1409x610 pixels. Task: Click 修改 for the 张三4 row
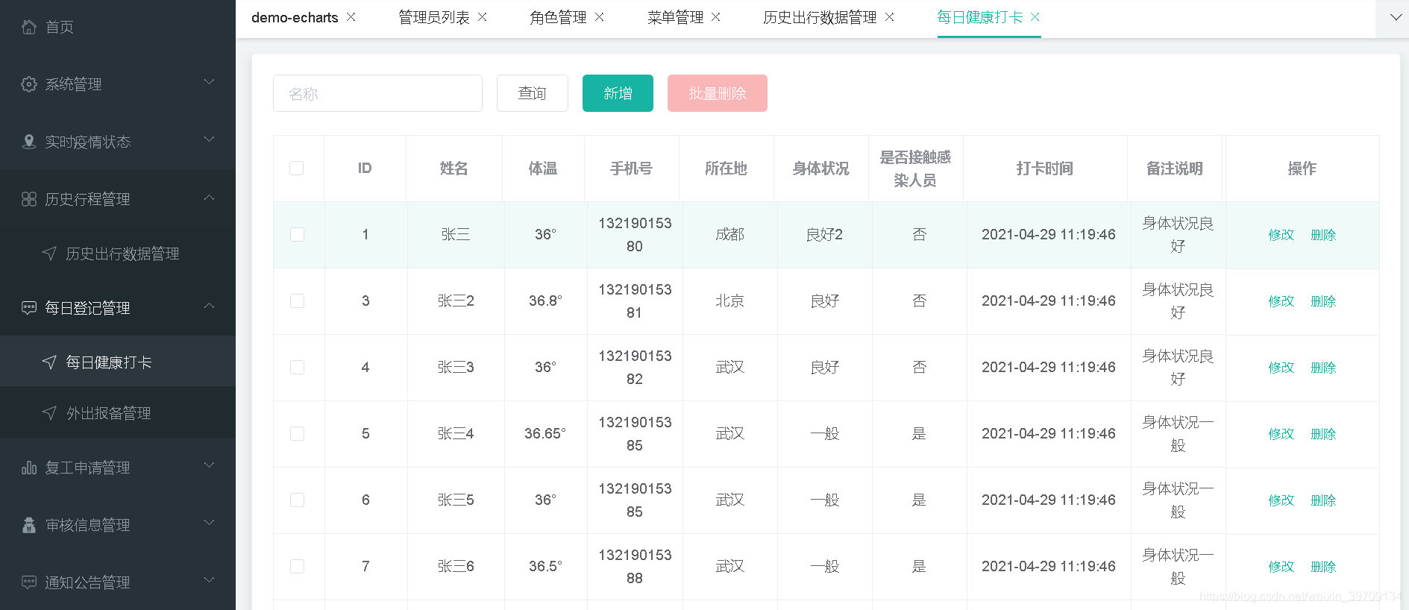point(1281,434)
